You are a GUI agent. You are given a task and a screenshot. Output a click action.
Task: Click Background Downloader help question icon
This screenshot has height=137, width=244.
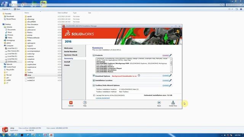139,75
